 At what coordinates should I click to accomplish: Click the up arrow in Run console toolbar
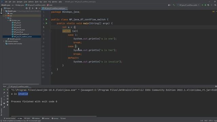pos(7,90)
